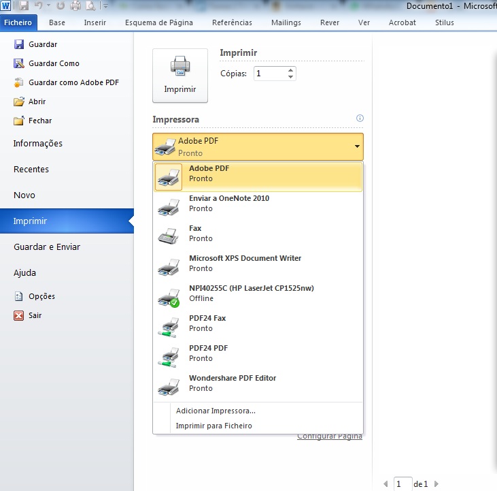Click the Guardar floppy disk icon
Viewport: 497px width, 491px height.
coord(19,44)
